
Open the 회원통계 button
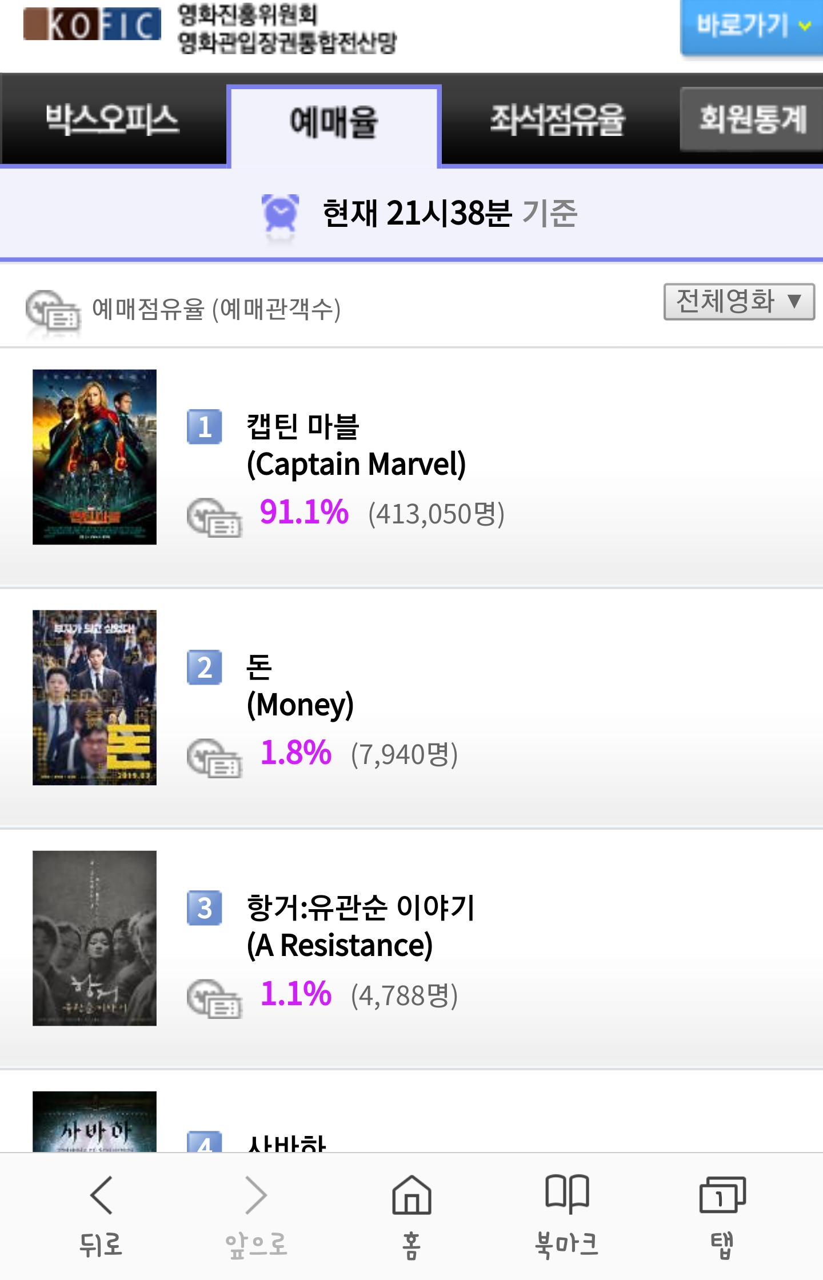pyautogui.click(x=752, y=119)
